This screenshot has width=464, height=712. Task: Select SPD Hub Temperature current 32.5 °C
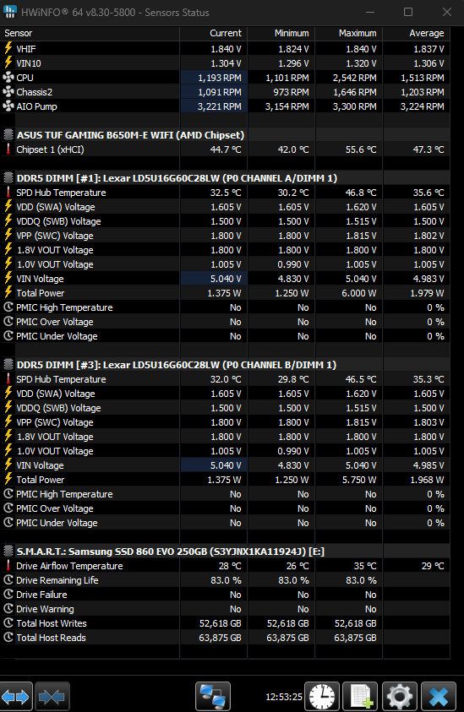226,193
